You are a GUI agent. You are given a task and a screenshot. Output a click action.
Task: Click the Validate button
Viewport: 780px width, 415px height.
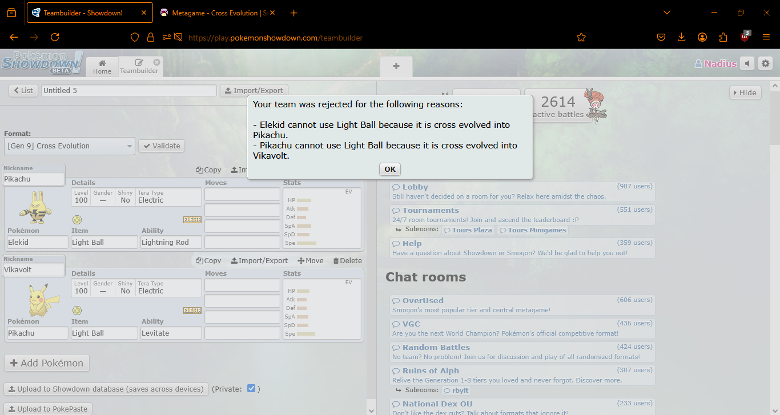click(x=162, y=146)
